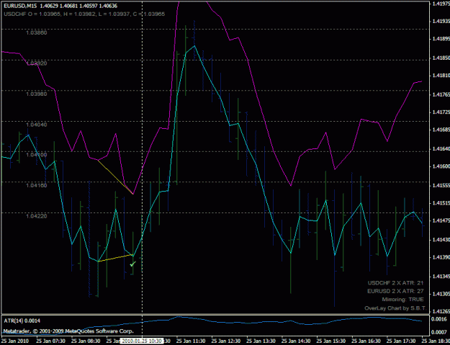Click the 1.03980 overlay price label
Screen dimensions: 450x345
[37, 94]
